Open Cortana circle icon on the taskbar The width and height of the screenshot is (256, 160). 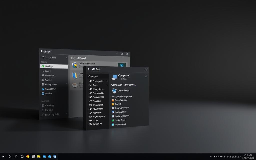pos(9,157)
